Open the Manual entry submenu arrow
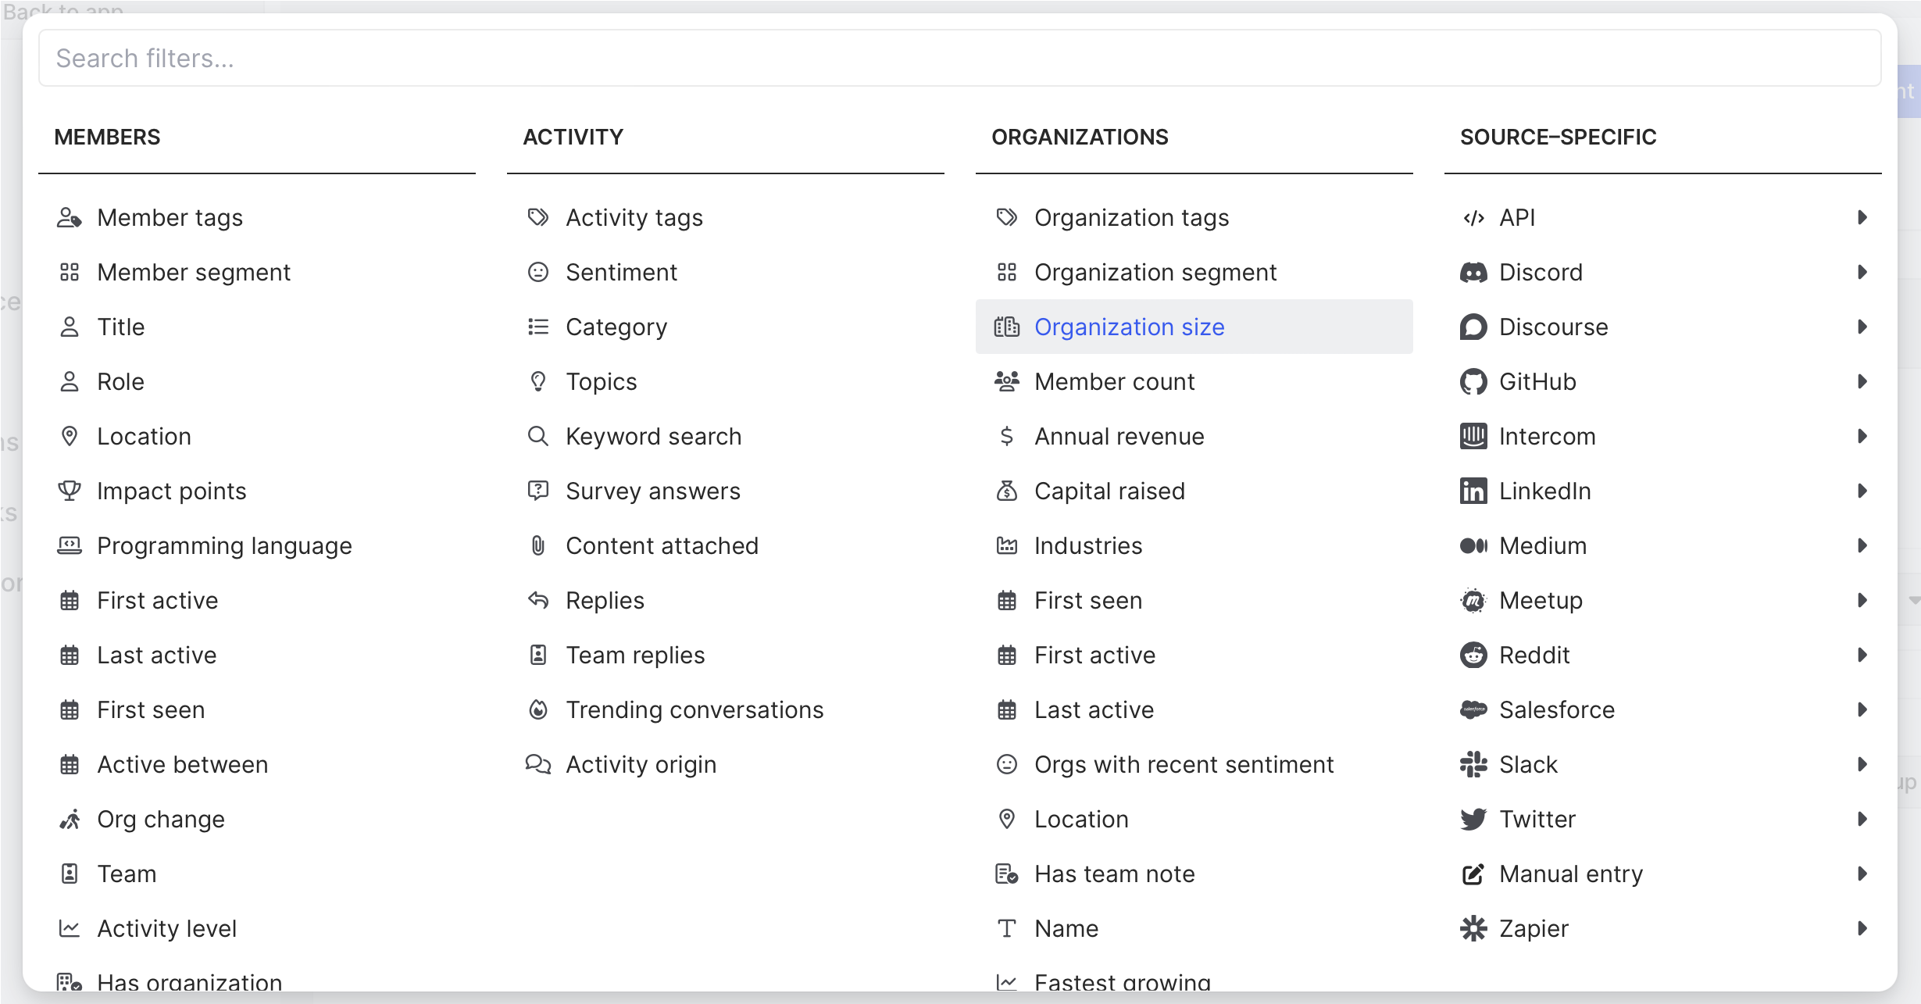 [1862, 874]
